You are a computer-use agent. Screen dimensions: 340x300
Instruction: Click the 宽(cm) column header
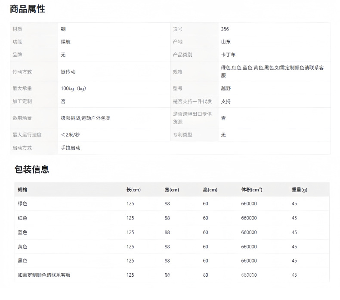[172, 189]
